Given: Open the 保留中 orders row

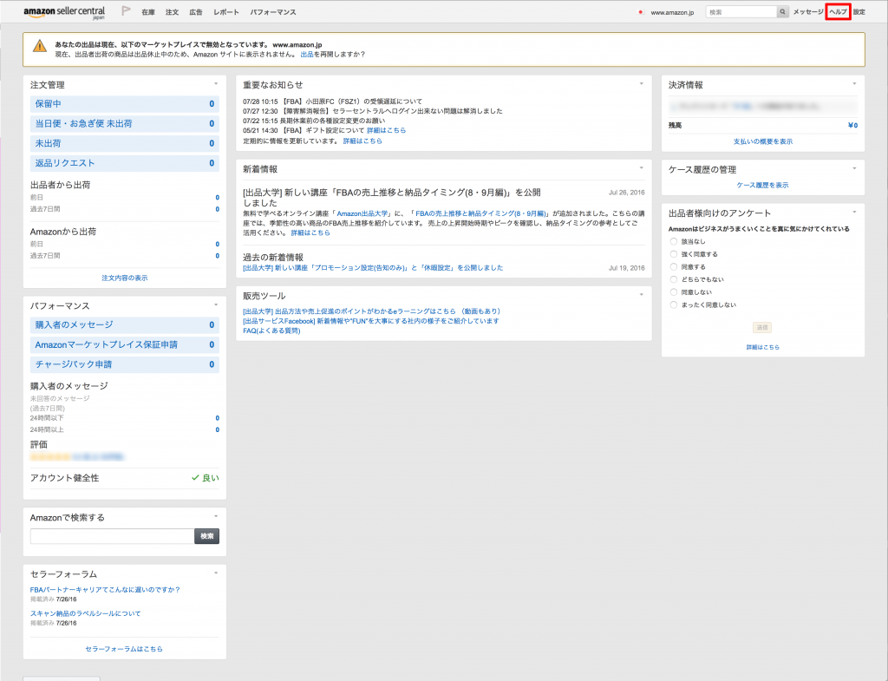Looking at the screenshot, I should pyautogui.click(x=125, y=104).
